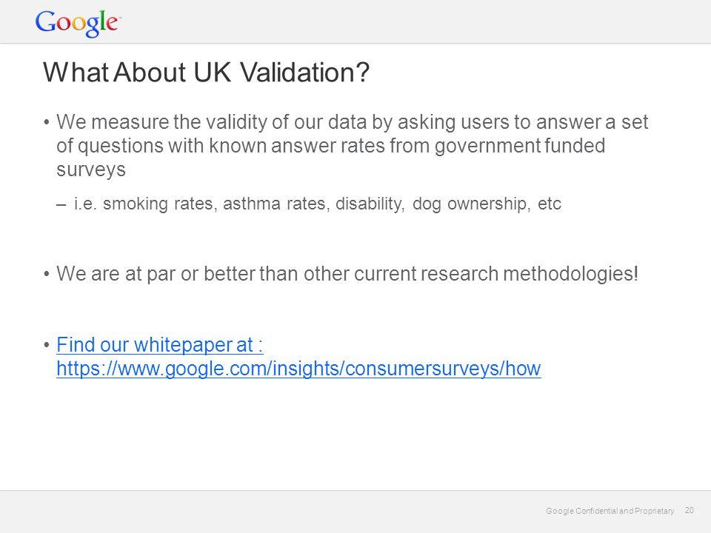Click 'Google Confidential and Proprietary' footer text

tap(610, 511)
